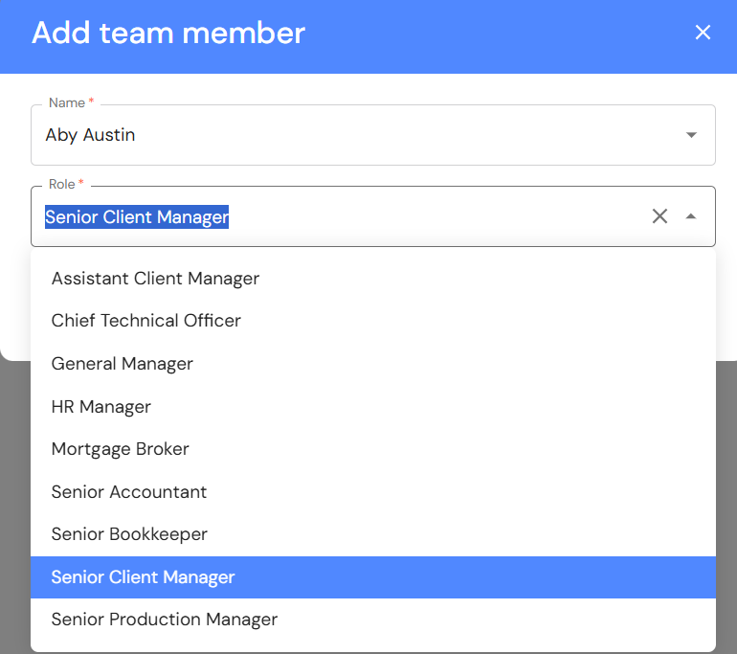737x654 pixels.
Task: Clear the selected Role value
Action: (659, 216)
